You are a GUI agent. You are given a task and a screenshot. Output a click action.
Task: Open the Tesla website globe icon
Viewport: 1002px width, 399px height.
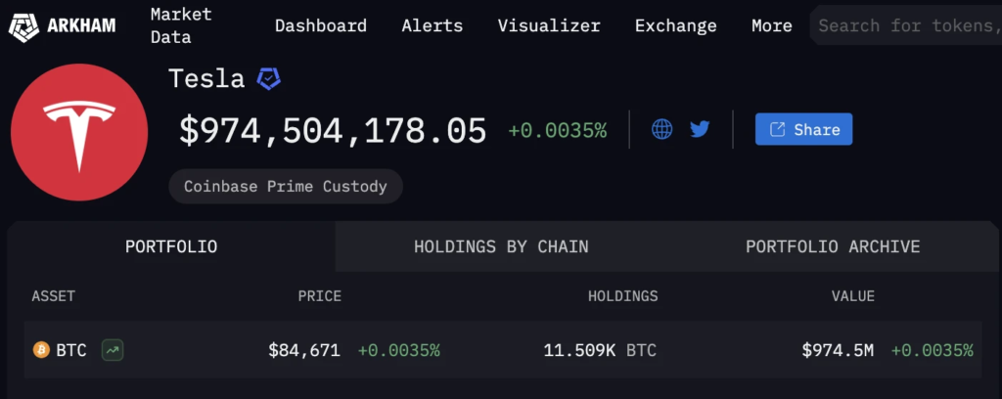point(662,129)
